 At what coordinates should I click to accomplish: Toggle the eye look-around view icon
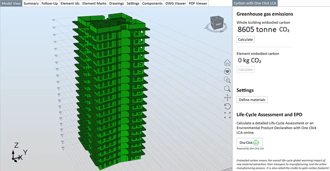point(227,71)
